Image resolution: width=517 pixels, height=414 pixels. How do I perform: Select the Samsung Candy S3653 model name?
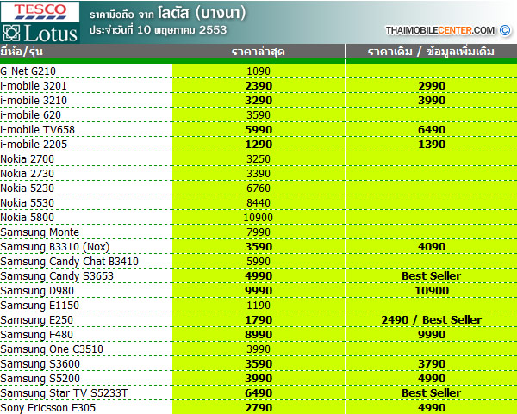(x=57, y=276)
